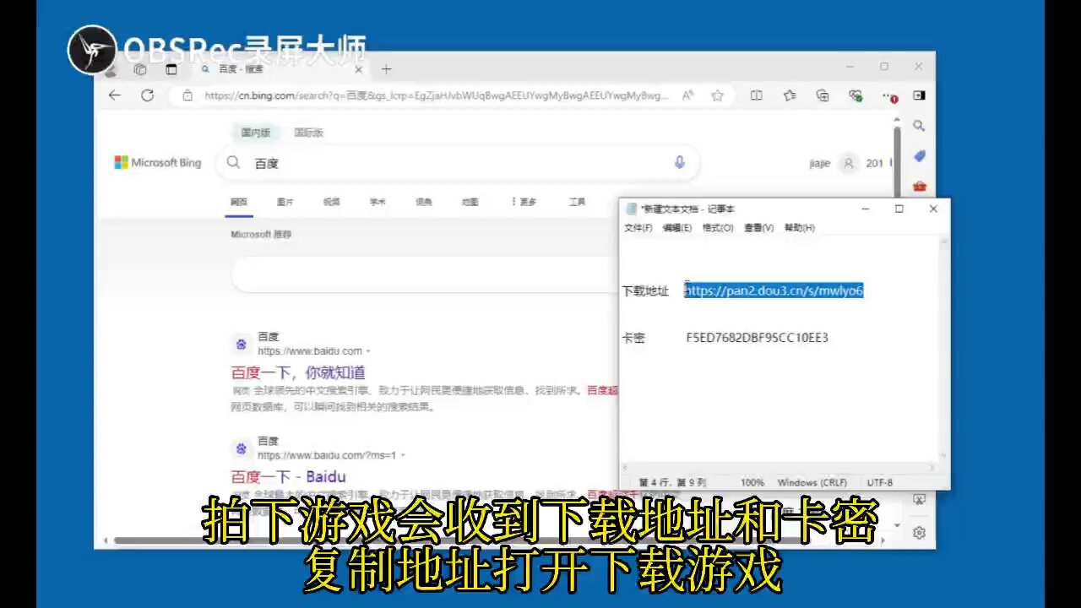The image size is (1081, 608).
Task: Expand options beside www.baidu.com/?ms=1 URL
Action: [402, 455]
